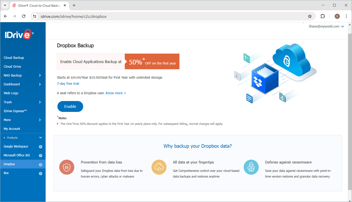
Task: Click the shield icon for data loss prevention
Action: click(x=67, y=167)
